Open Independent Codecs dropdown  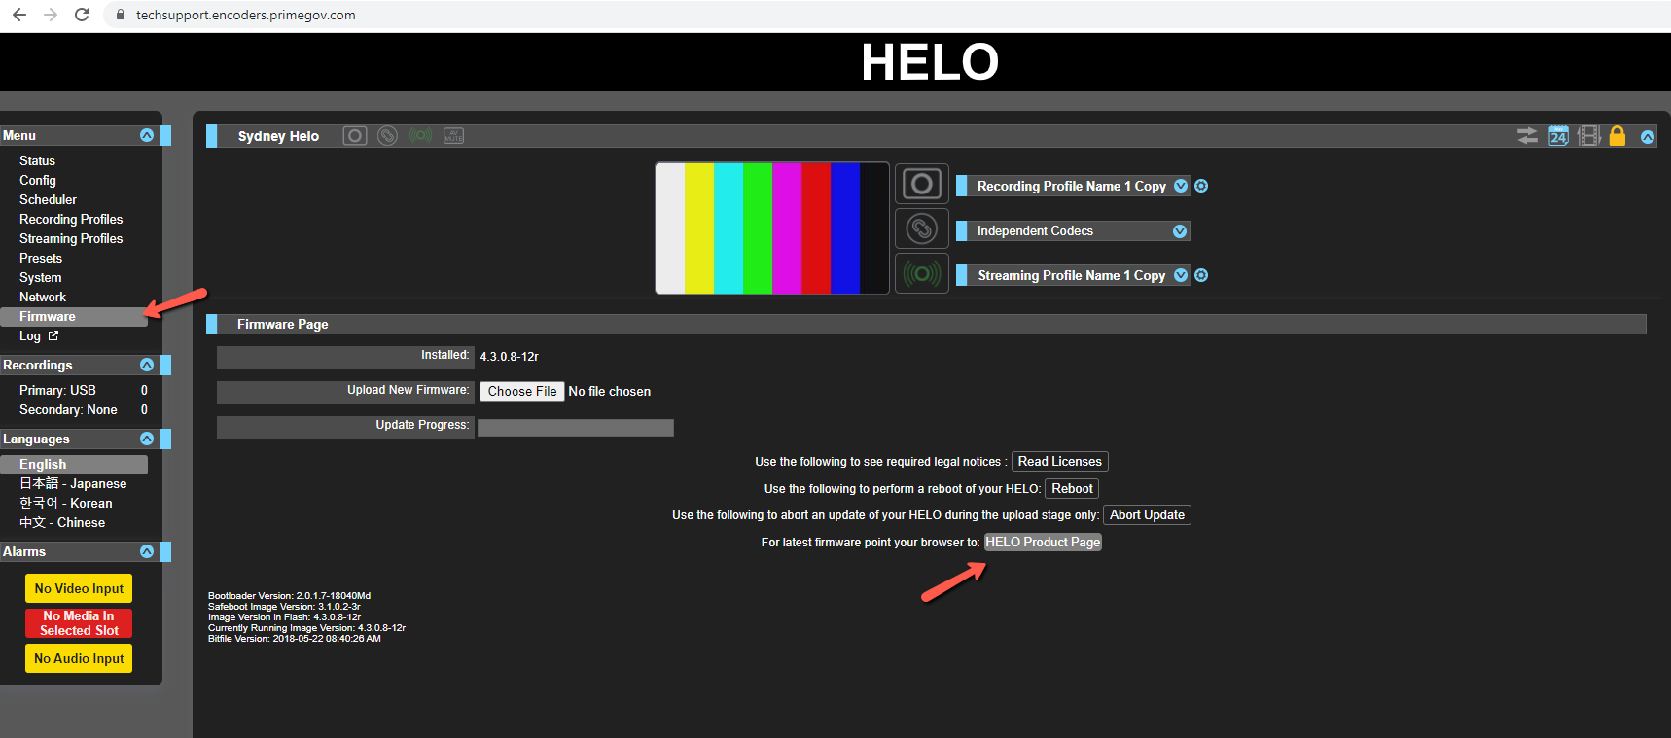[1180, 230]
